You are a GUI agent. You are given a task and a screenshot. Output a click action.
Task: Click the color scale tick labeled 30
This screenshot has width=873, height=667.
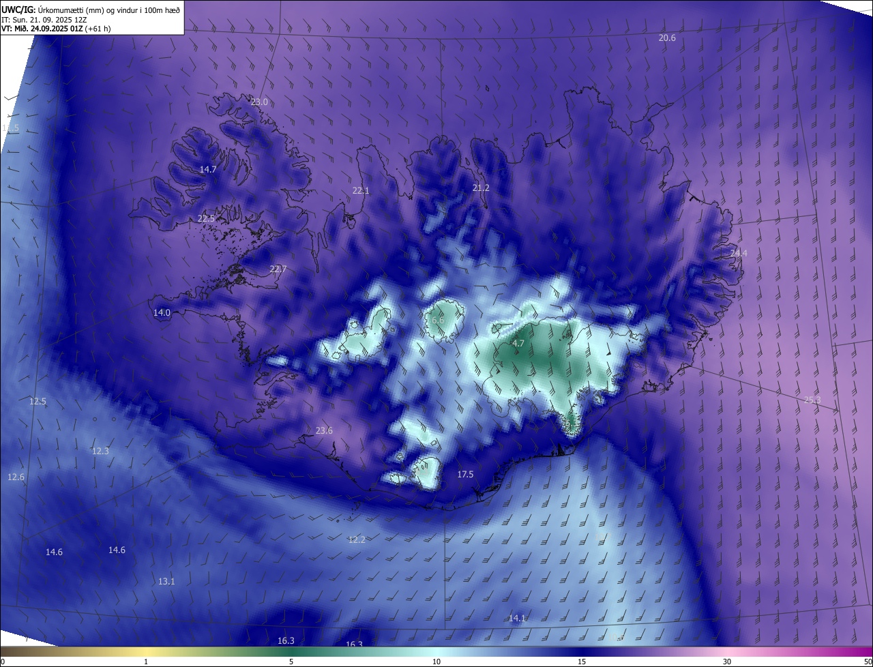pos(727,662)
